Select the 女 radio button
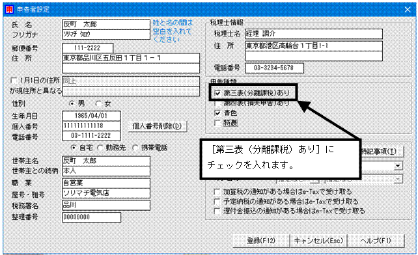This screenshot has width=418, height=255. coord(98,103)
